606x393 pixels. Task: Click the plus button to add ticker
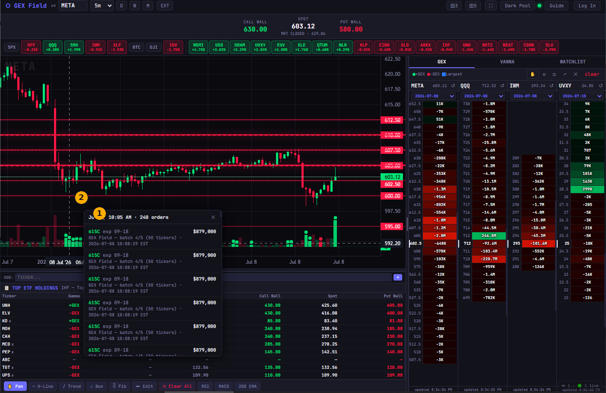[398, 277]
